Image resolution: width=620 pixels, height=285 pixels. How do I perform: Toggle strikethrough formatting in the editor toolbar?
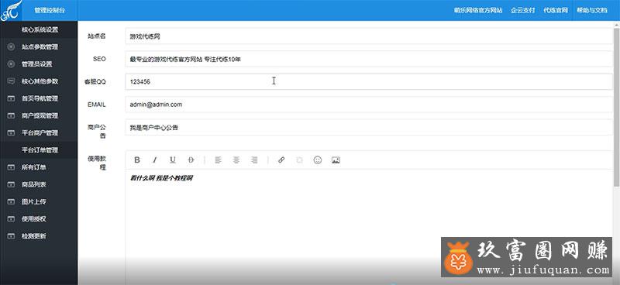tap(191, 160)
